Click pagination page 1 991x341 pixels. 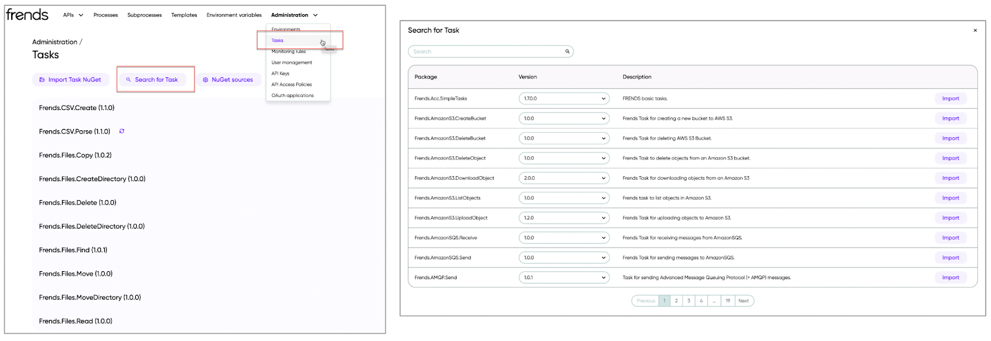click(x=665, y=301)
